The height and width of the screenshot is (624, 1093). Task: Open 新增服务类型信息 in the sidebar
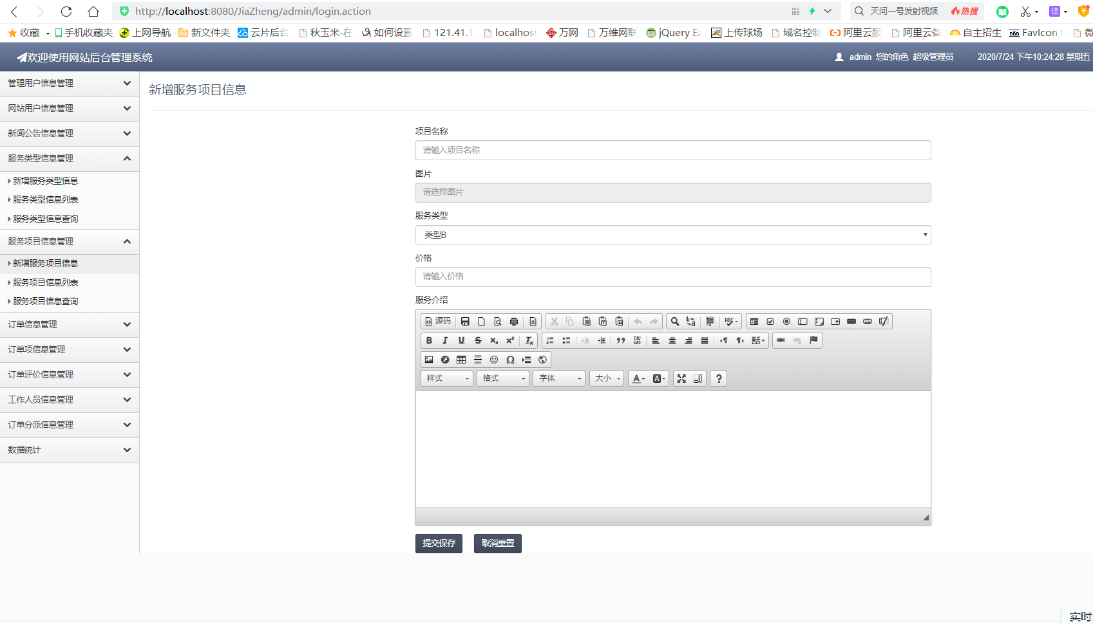coord(44,181)
